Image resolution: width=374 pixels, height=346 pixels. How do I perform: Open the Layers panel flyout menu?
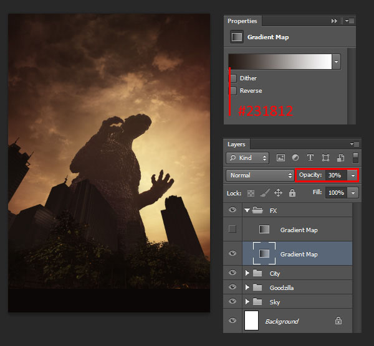click(x=355, y=144)
